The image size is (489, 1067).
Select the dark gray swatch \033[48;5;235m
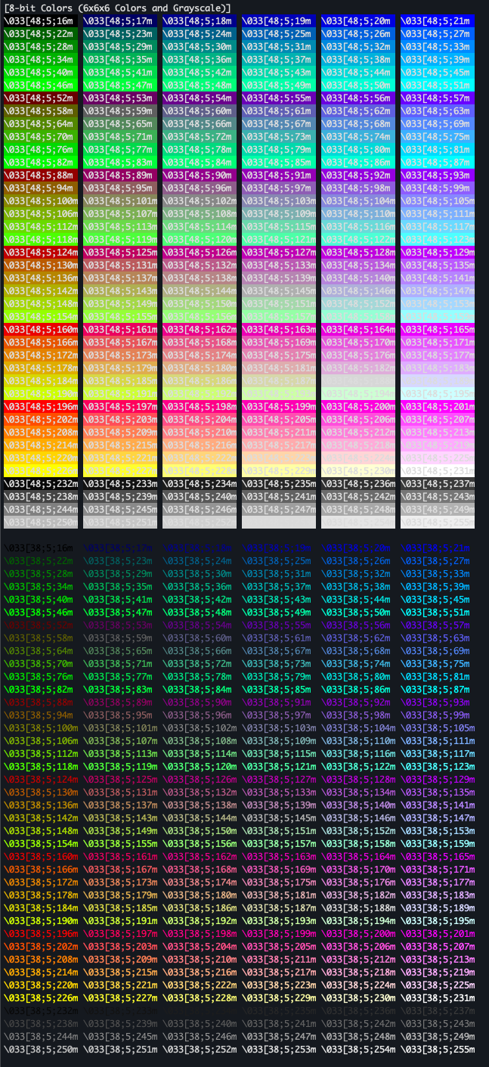(279, 484)
